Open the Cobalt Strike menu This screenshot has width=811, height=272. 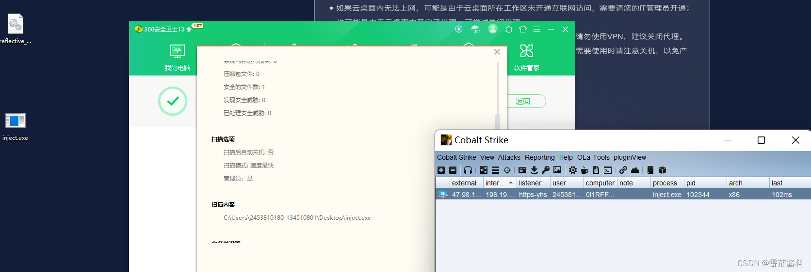coord(456,157)
